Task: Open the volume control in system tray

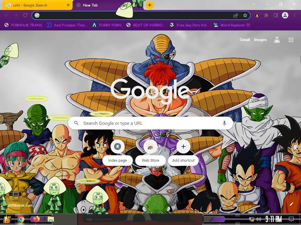Action: click(259, 219)
